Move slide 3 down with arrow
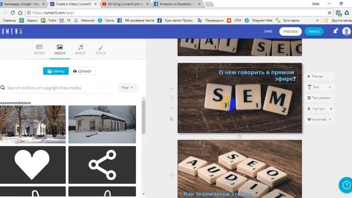 pos(171,108)
